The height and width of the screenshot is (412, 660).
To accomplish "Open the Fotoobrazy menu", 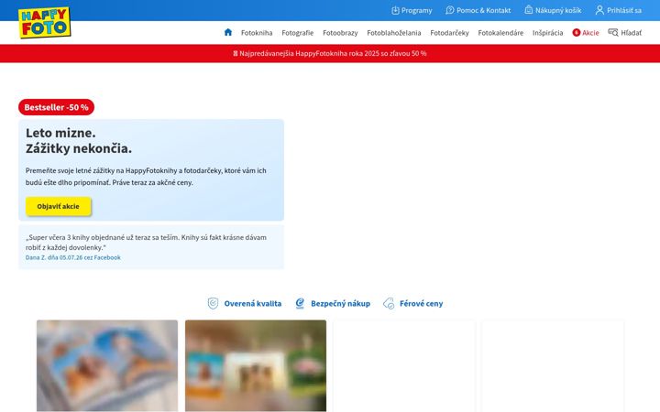I will tap(340, 33).
